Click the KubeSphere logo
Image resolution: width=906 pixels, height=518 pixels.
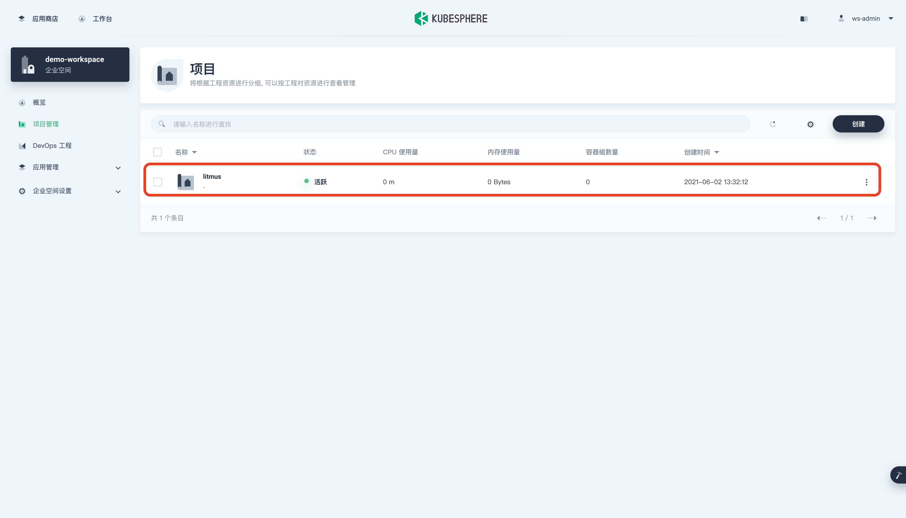[451, 19]
